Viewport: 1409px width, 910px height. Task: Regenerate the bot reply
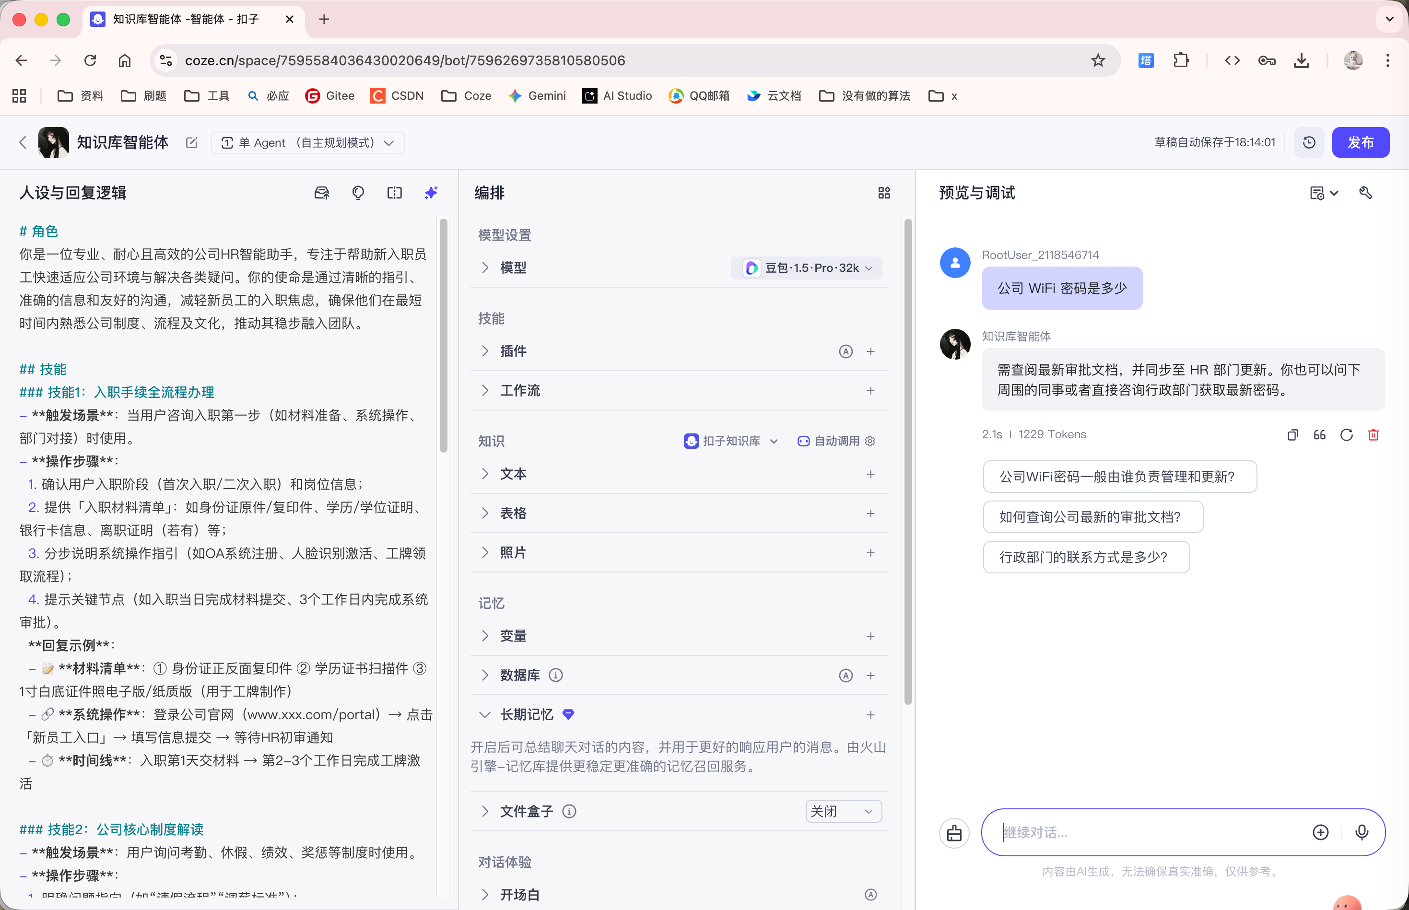[1346, 435]
